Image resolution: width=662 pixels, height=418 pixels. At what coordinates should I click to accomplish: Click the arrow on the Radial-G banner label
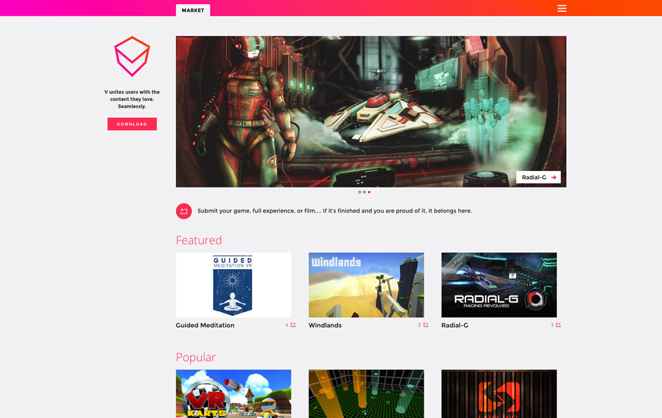point(553,178)
